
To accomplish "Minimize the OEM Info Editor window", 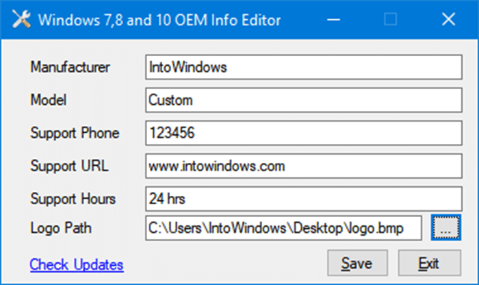I will [333, 20].
